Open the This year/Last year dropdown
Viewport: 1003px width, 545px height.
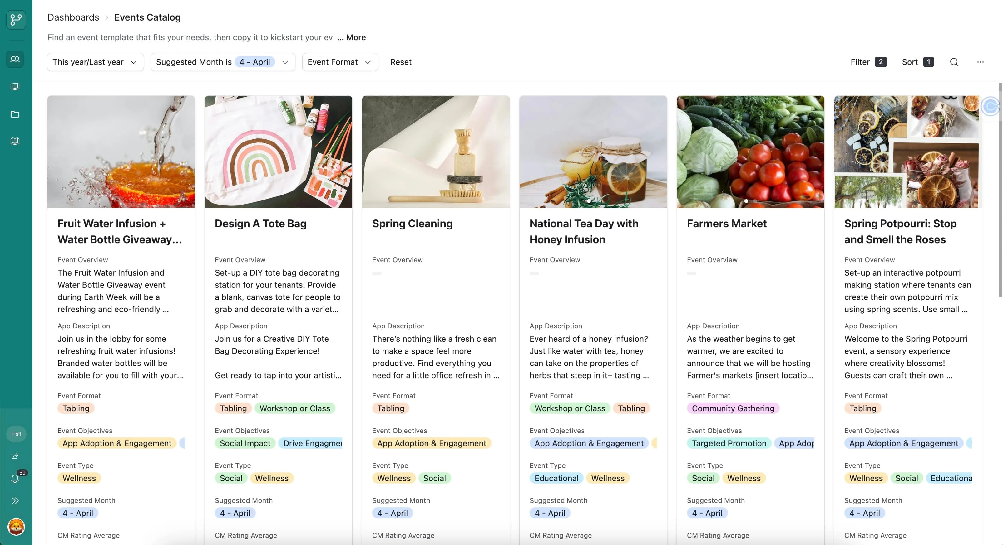95,62
